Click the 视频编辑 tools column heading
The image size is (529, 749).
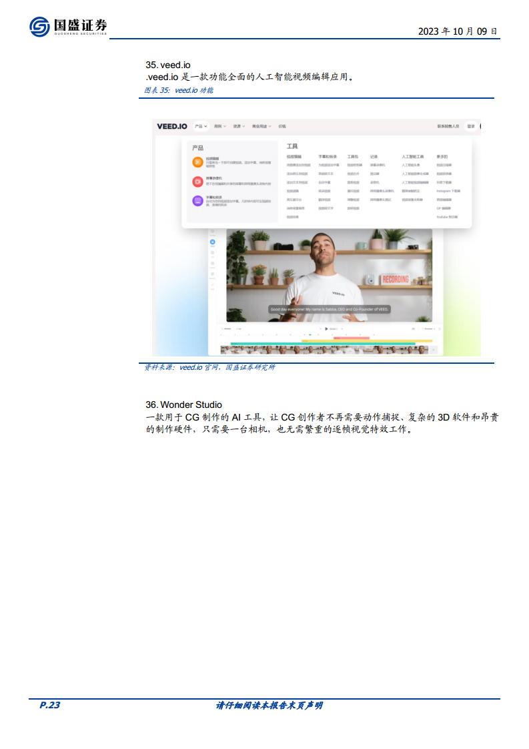[294, 157]
